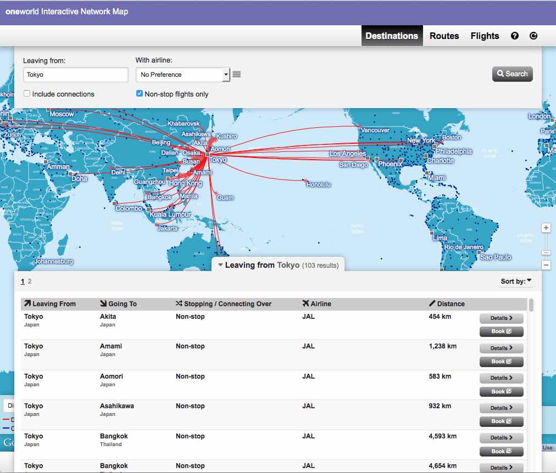Open Details for the Asahikawa flight
Screen dimensions: 556x473
(x=502, y=408)
